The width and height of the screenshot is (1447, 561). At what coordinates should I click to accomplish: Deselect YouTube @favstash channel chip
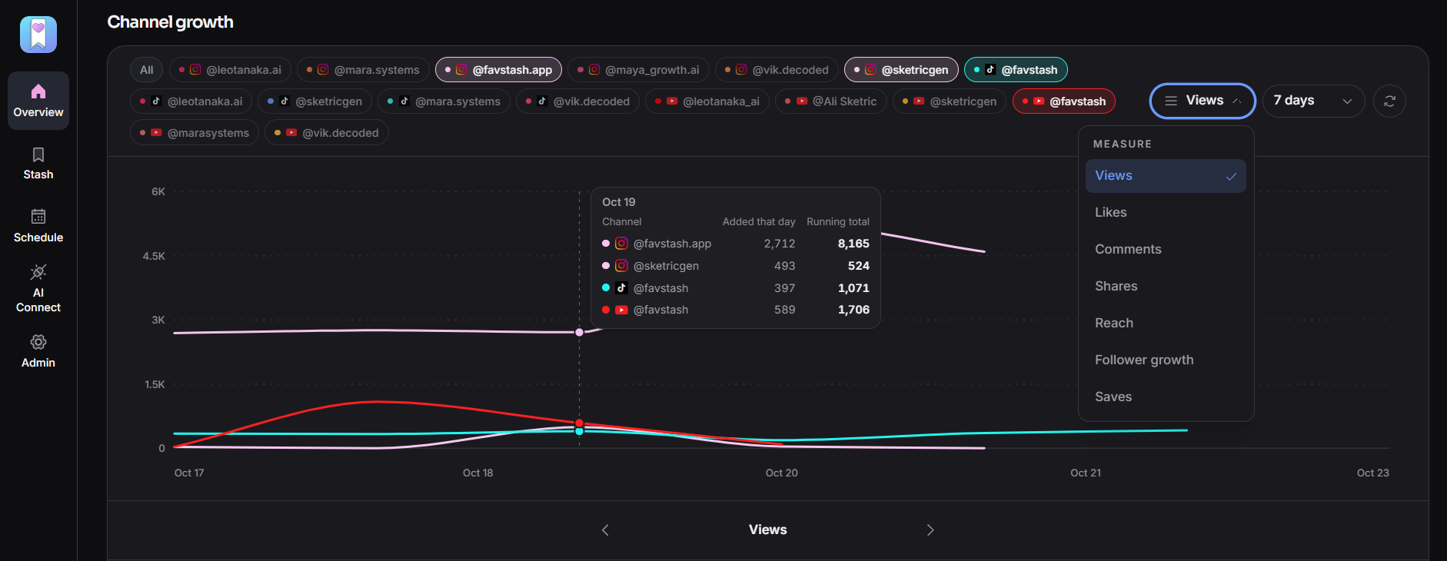1064,101
